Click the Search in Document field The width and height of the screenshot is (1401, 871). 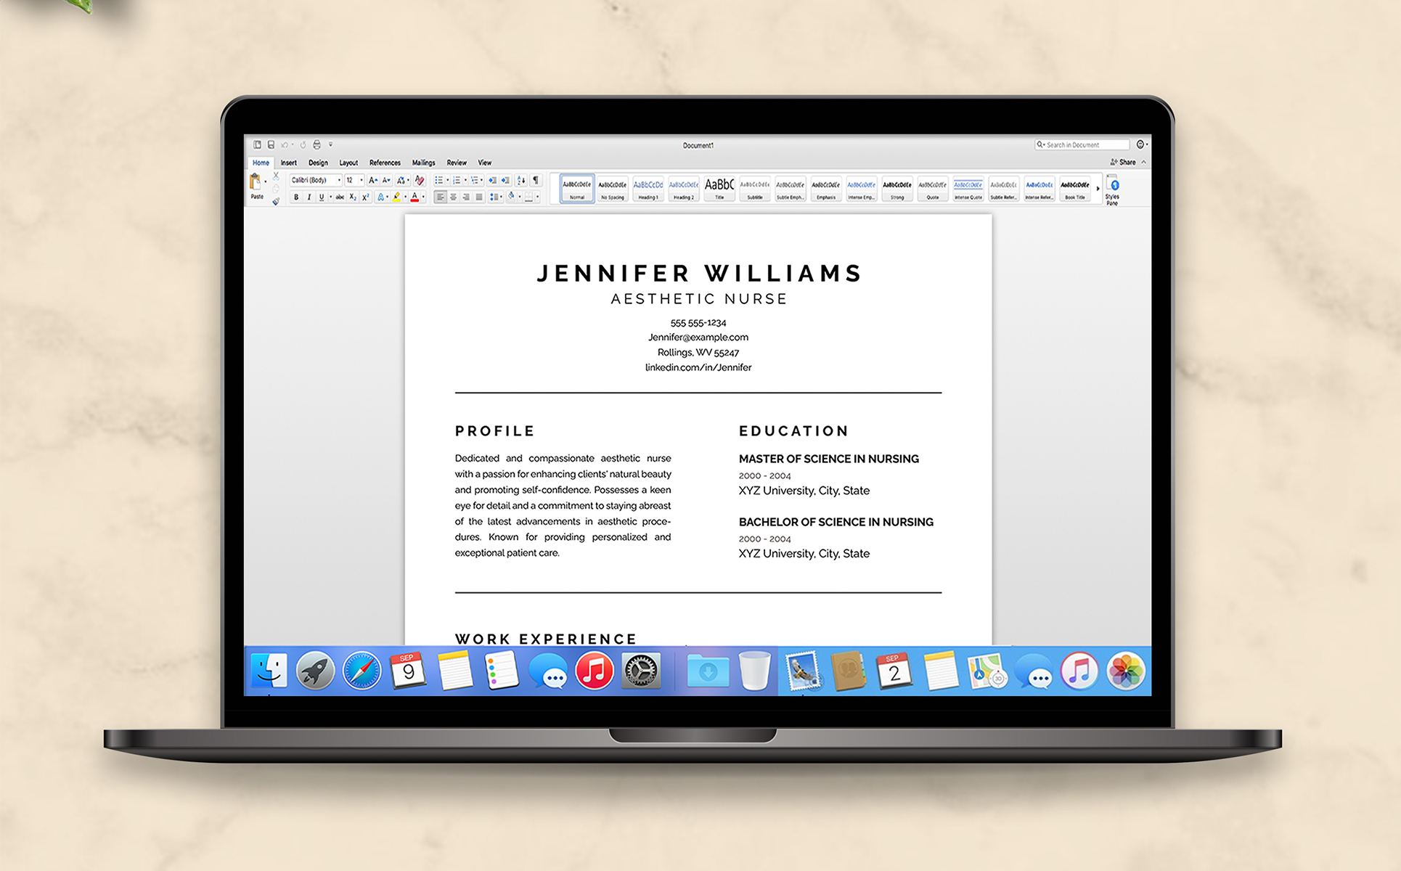tap(1082, 145)
